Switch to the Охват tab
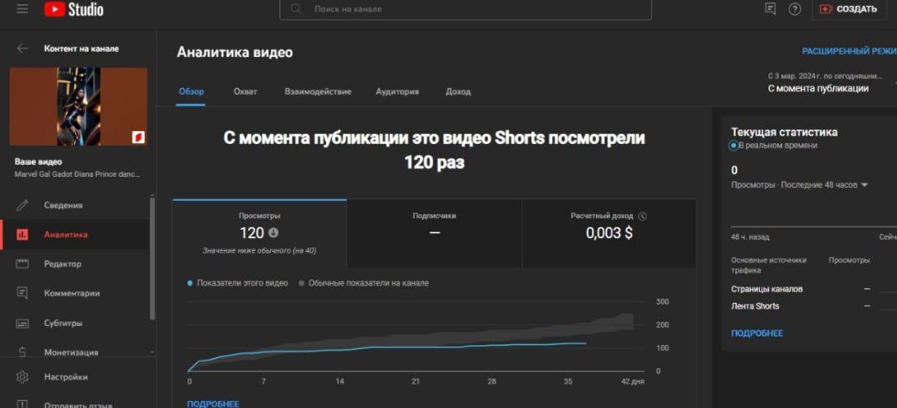Viewport: 897px width, 408px height. [245, 91]
